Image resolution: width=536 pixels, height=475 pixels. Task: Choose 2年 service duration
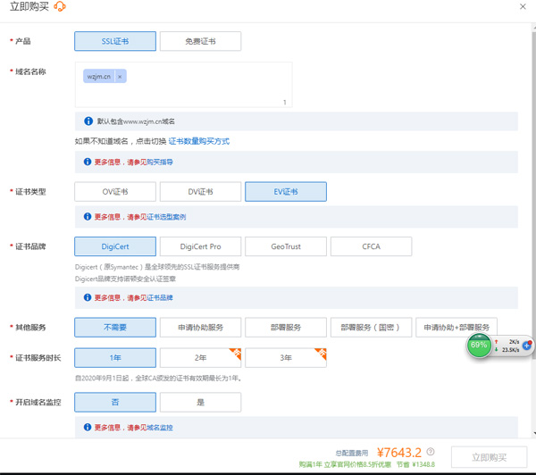pos(200,358)
